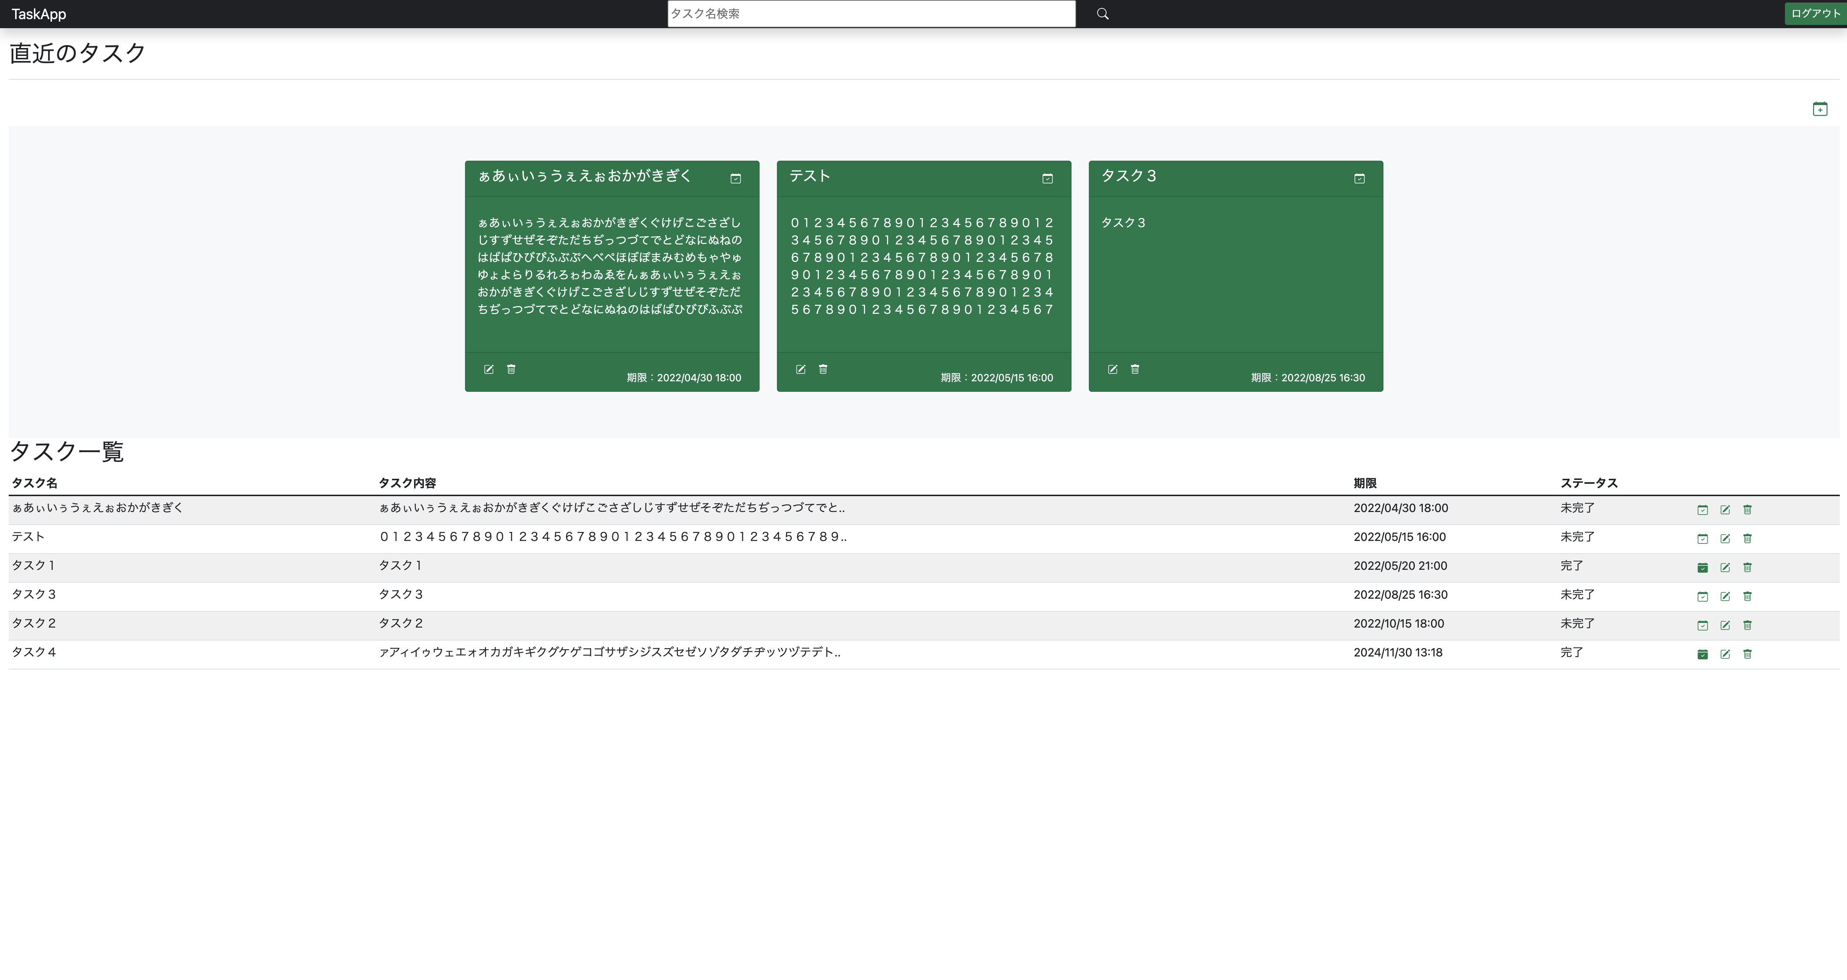Edit タスク２ in the task list

point(1726,624)
